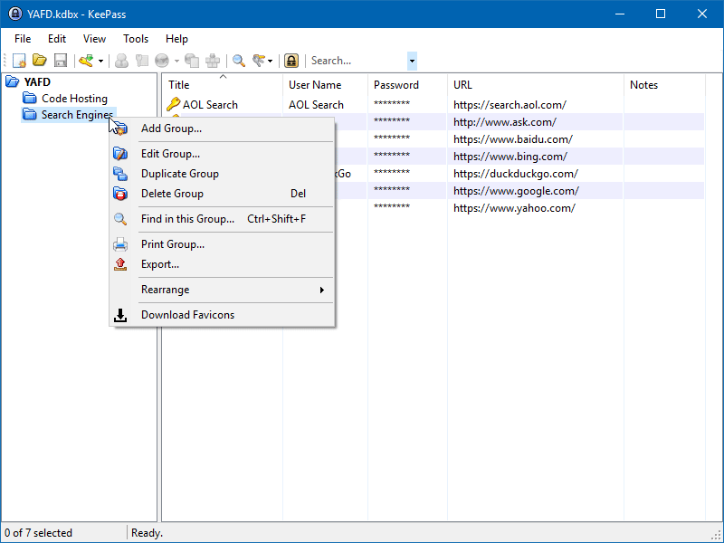Sort entries by User Name column header

pyautogui.click(x=325, y=84)
